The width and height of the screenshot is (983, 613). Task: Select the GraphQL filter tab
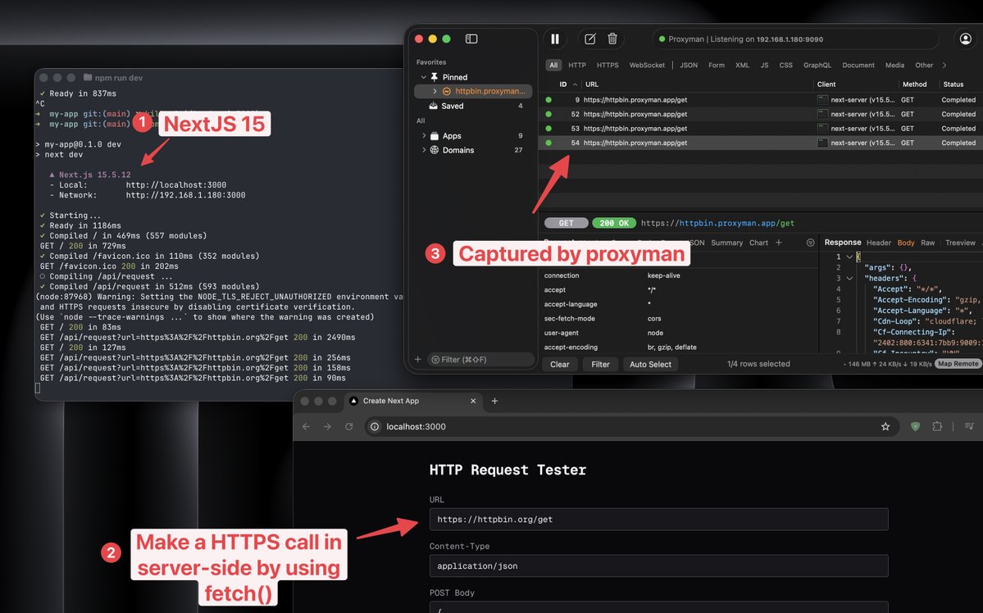[817, 66]
